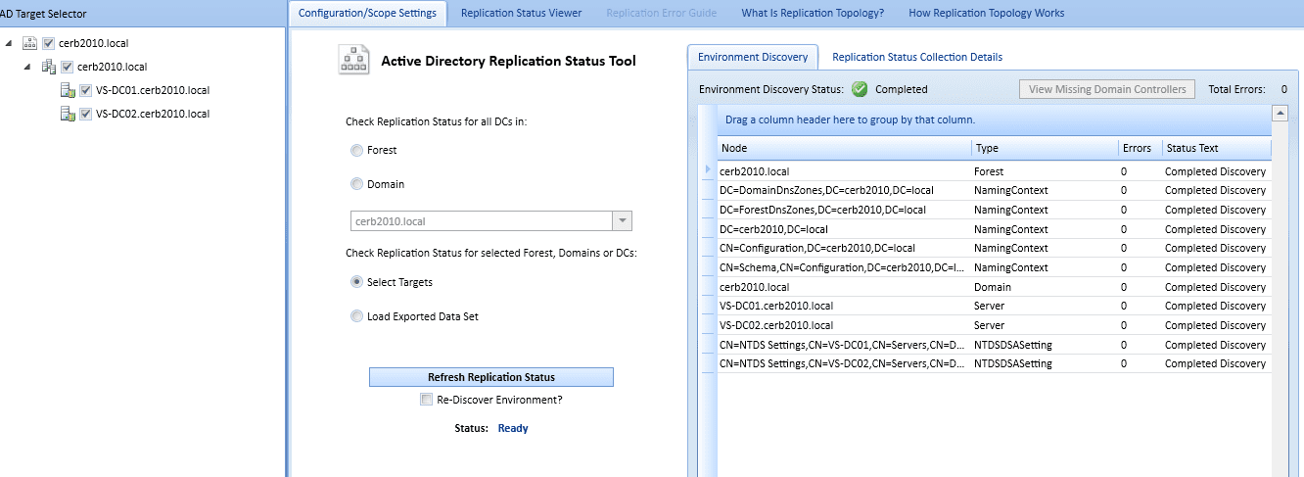Select the cerb2010.local node in the Domain row
This screenshot has width=1304, height=477.
[x=754, y=287]
